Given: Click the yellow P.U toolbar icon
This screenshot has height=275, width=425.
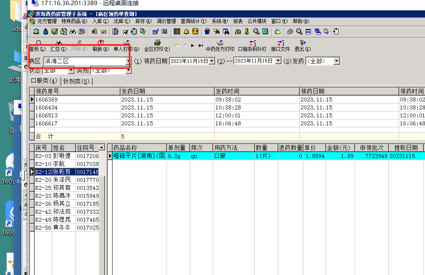Looking at the screenshot, I should click(x=195, y=32).
